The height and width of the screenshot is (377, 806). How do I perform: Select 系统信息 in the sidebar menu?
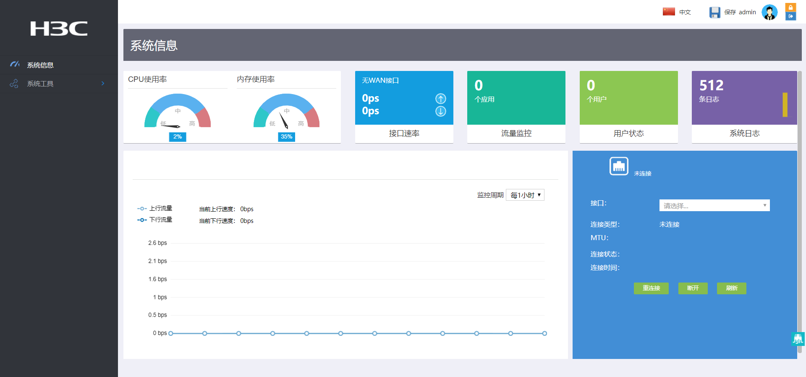click(59, 65)
